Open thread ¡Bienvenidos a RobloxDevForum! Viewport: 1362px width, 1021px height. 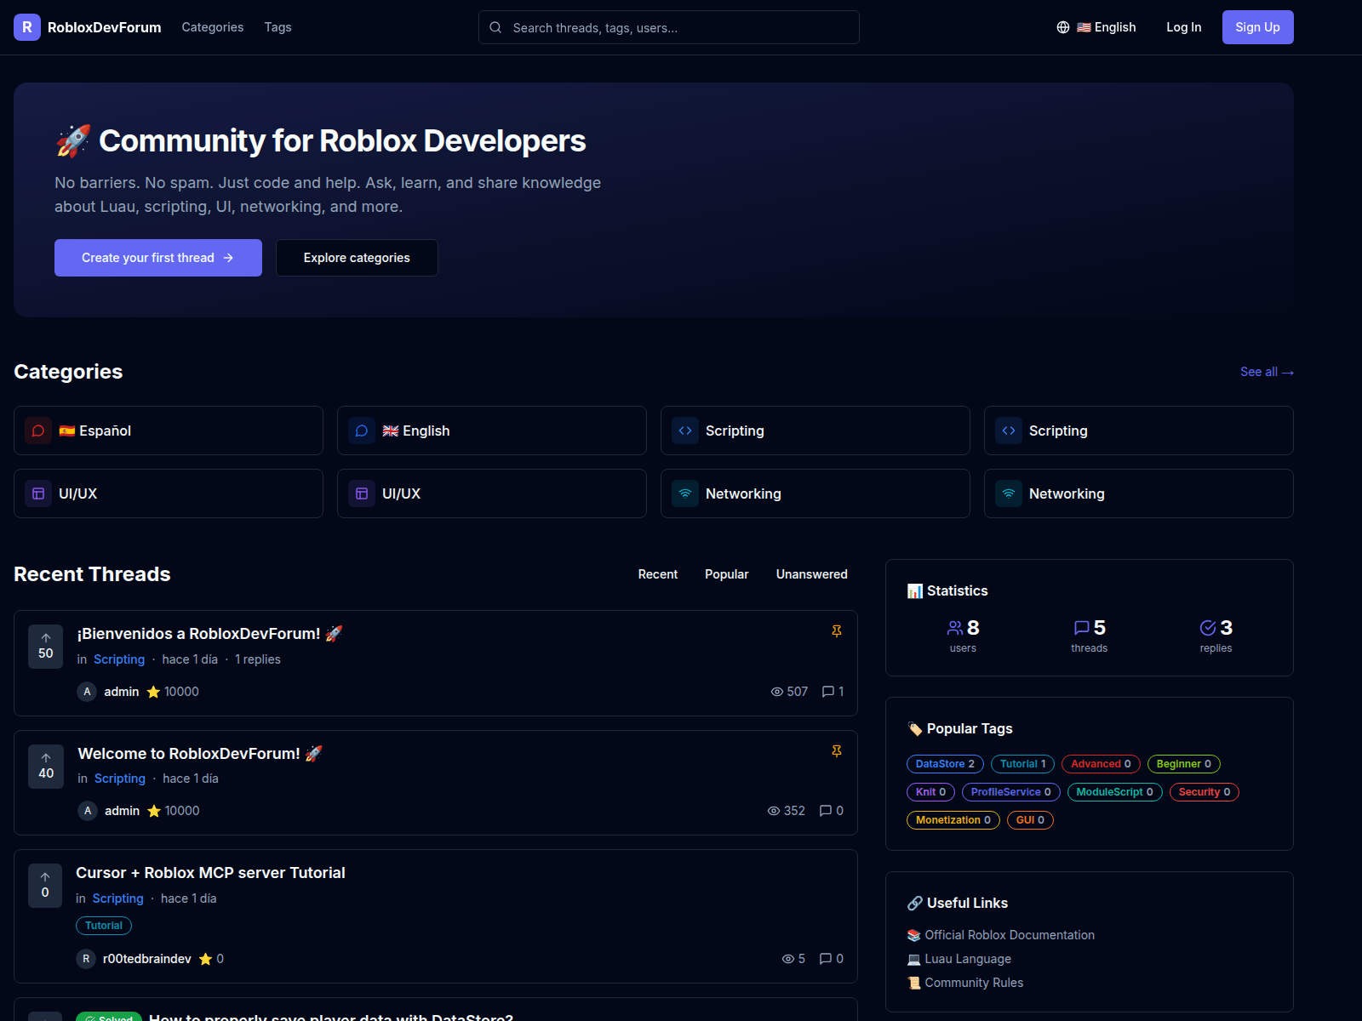pos(209,634)
